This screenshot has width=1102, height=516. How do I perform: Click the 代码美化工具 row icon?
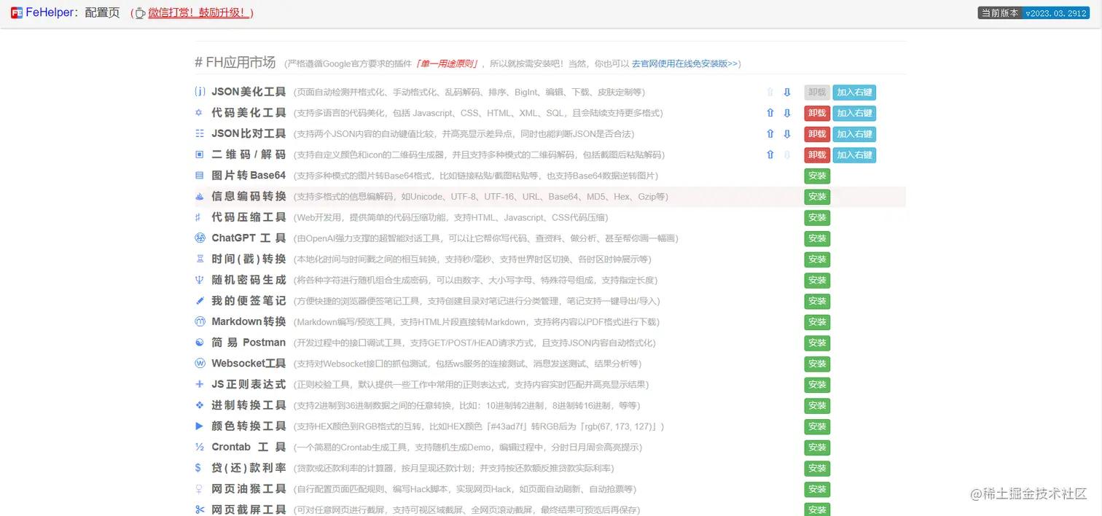pyautogui.click(x=199, y=113)
